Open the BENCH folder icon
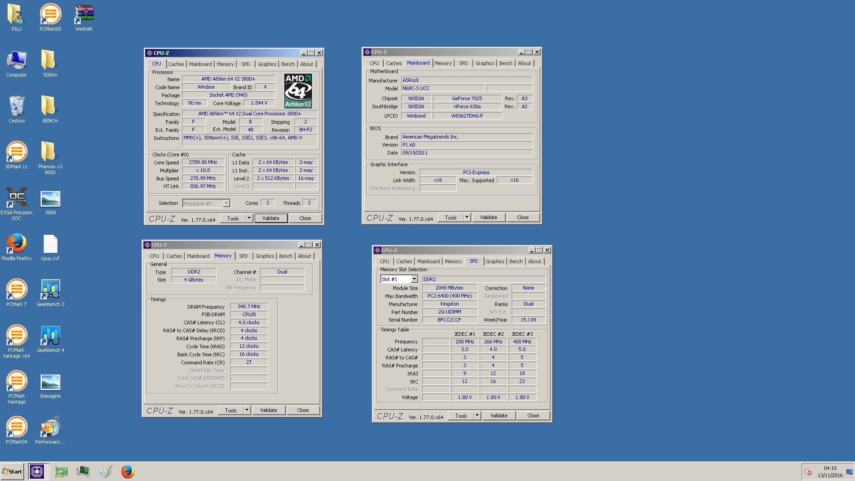 50,110
